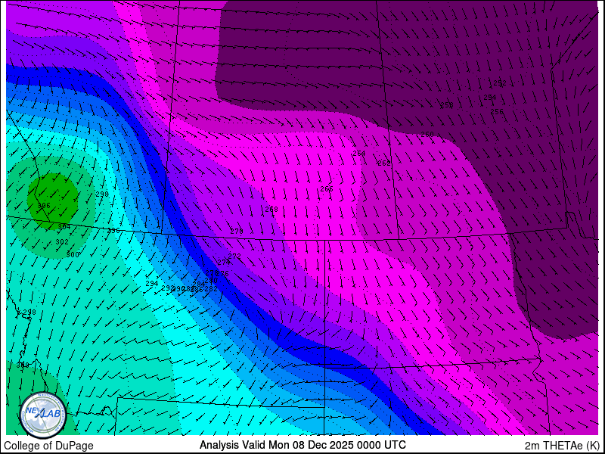Click the 264 contour label
This screenshot has width=605, height=454.
pos(358,154)
